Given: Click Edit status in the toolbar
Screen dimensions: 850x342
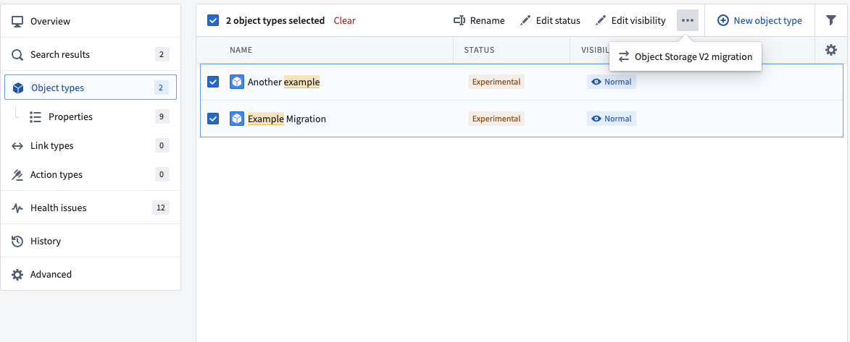Looking at the screenshot, I should 550,20.
